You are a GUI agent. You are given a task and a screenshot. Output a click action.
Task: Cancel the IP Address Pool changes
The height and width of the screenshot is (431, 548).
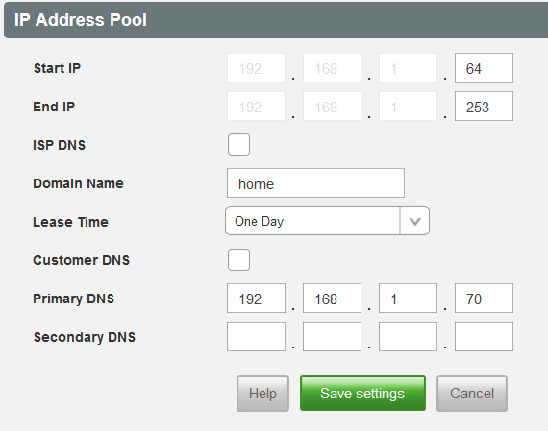tap(472, 394)
